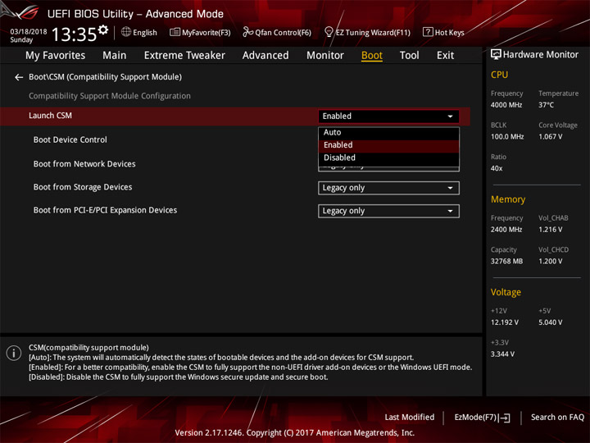Click the arrow on the Launch CSM combo box
This screenshot has width=590, height=443.
(450, 116)
